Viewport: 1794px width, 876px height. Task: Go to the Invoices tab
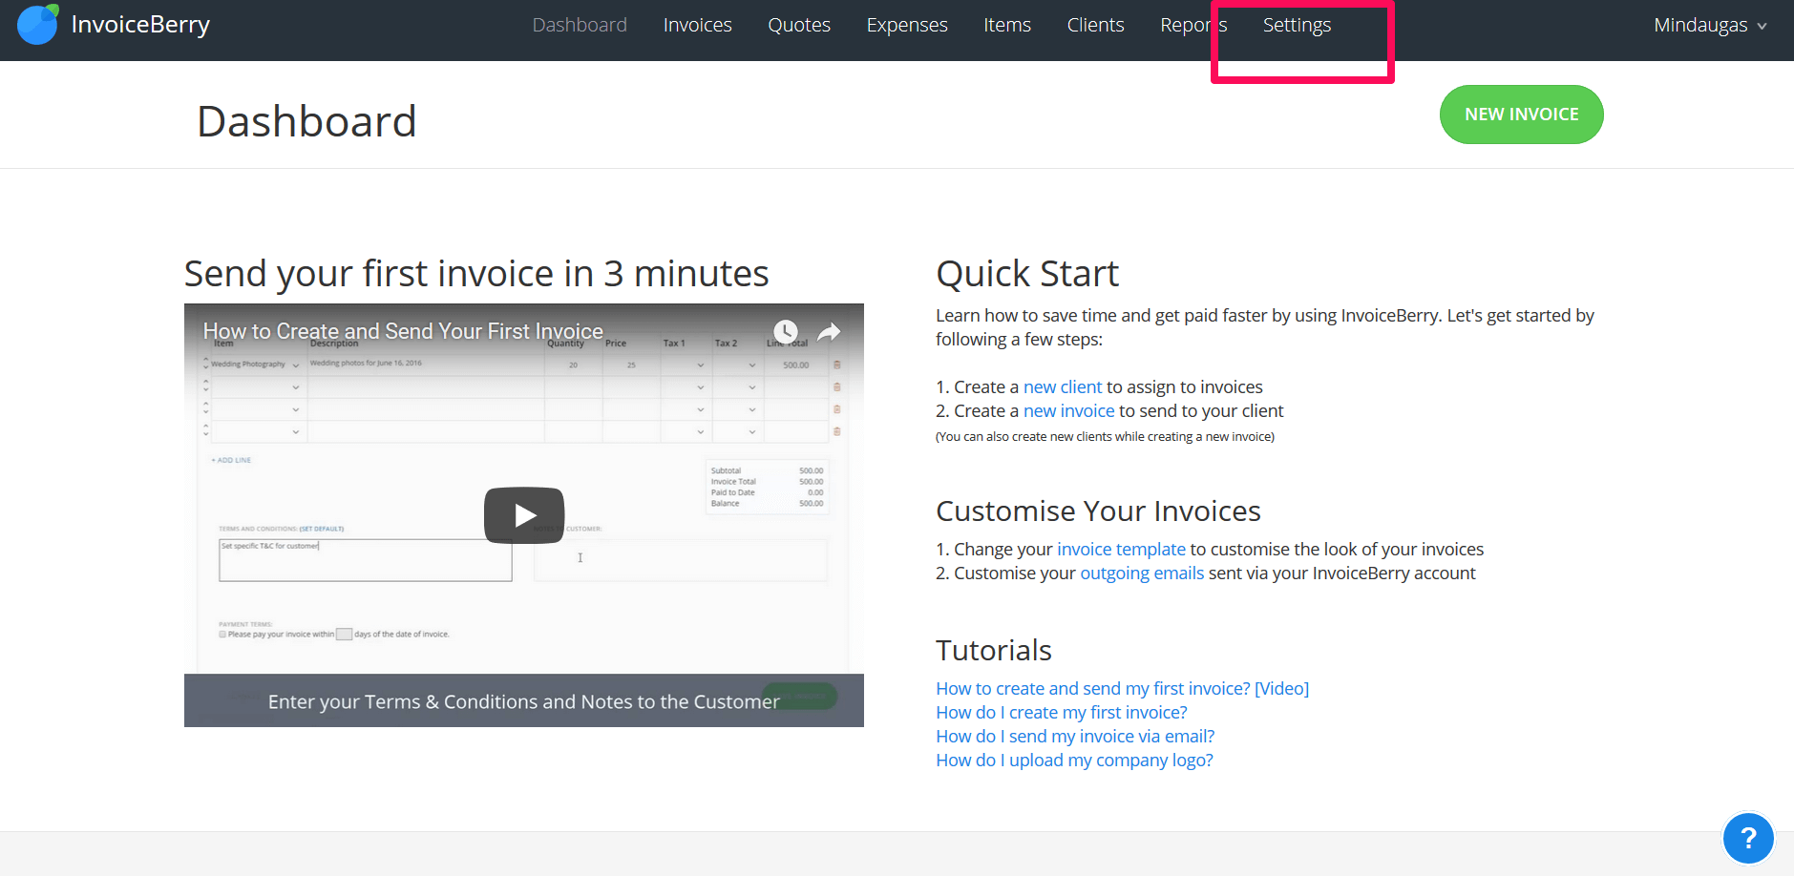[x=697, y=25]
